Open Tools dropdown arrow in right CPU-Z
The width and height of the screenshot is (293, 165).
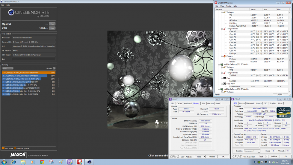pyautogui.click(x=267, y=156)
